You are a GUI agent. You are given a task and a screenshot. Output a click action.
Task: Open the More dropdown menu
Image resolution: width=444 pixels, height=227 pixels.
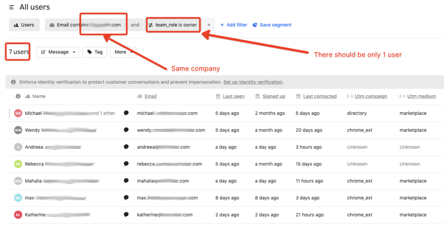(123, 52)
